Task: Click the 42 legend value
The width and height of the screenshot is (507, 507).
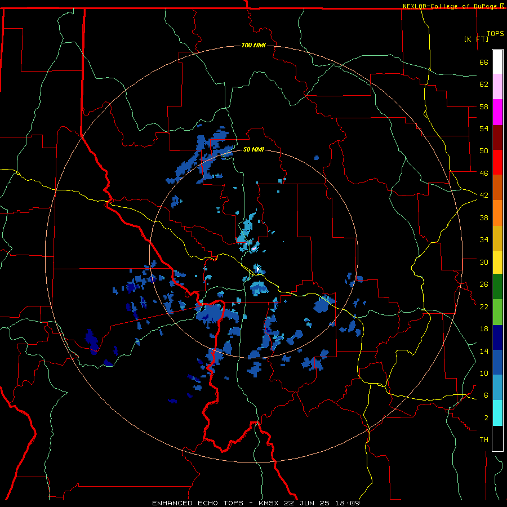Action: (x=484, y=195)
